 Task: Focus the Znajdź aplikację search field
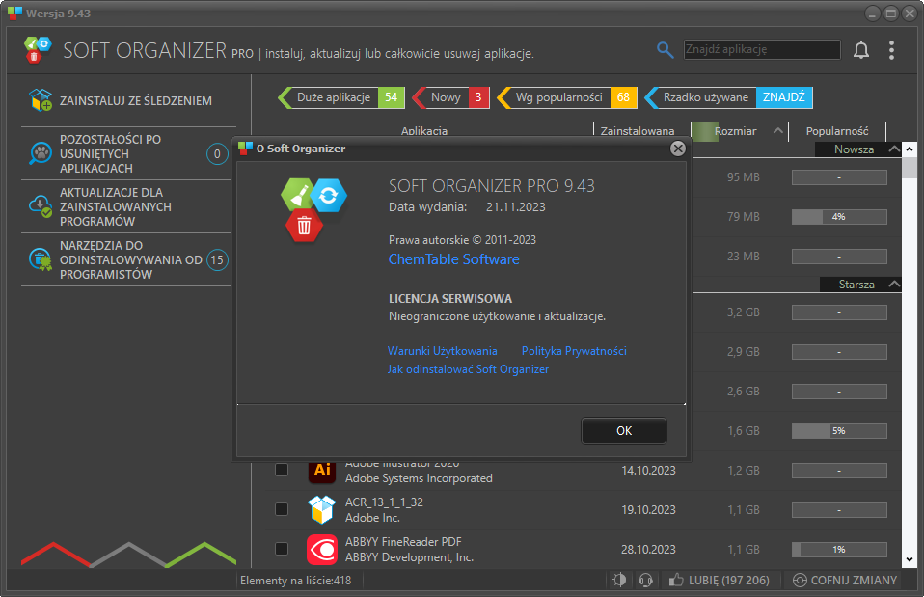pos(762,49)
